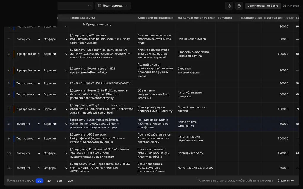303x189 pixels.
Task: Click Гипотеза (суть) column header
Action: (x=83, y=18)
